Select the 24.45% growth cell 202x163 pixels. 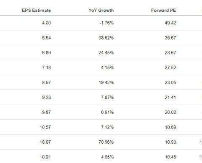[x=106, y=53]
